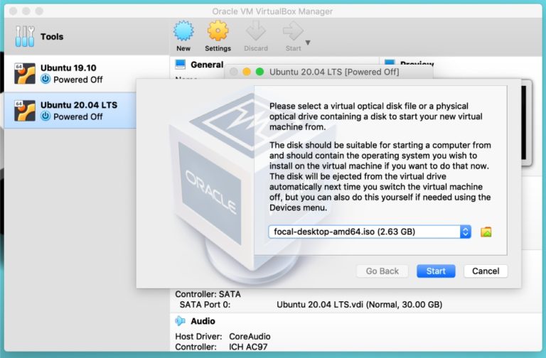Click the General section icon

(x=181, y=65)
